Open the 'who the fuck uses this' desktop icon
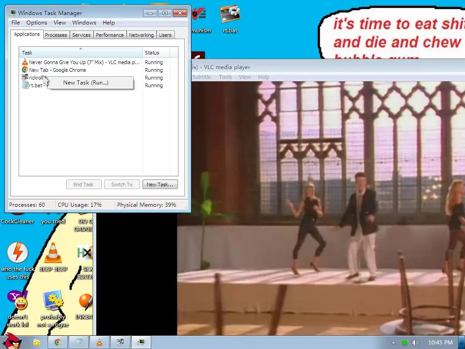The height and width of the screenshot is (349, 465). click(18, 260)
